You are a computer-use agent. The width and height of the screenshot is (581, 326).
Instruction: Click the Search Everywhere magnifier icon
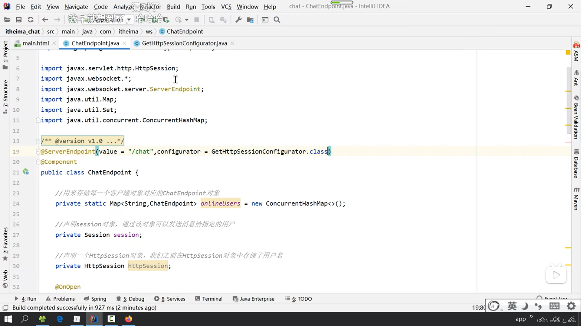tap(277, 20)
